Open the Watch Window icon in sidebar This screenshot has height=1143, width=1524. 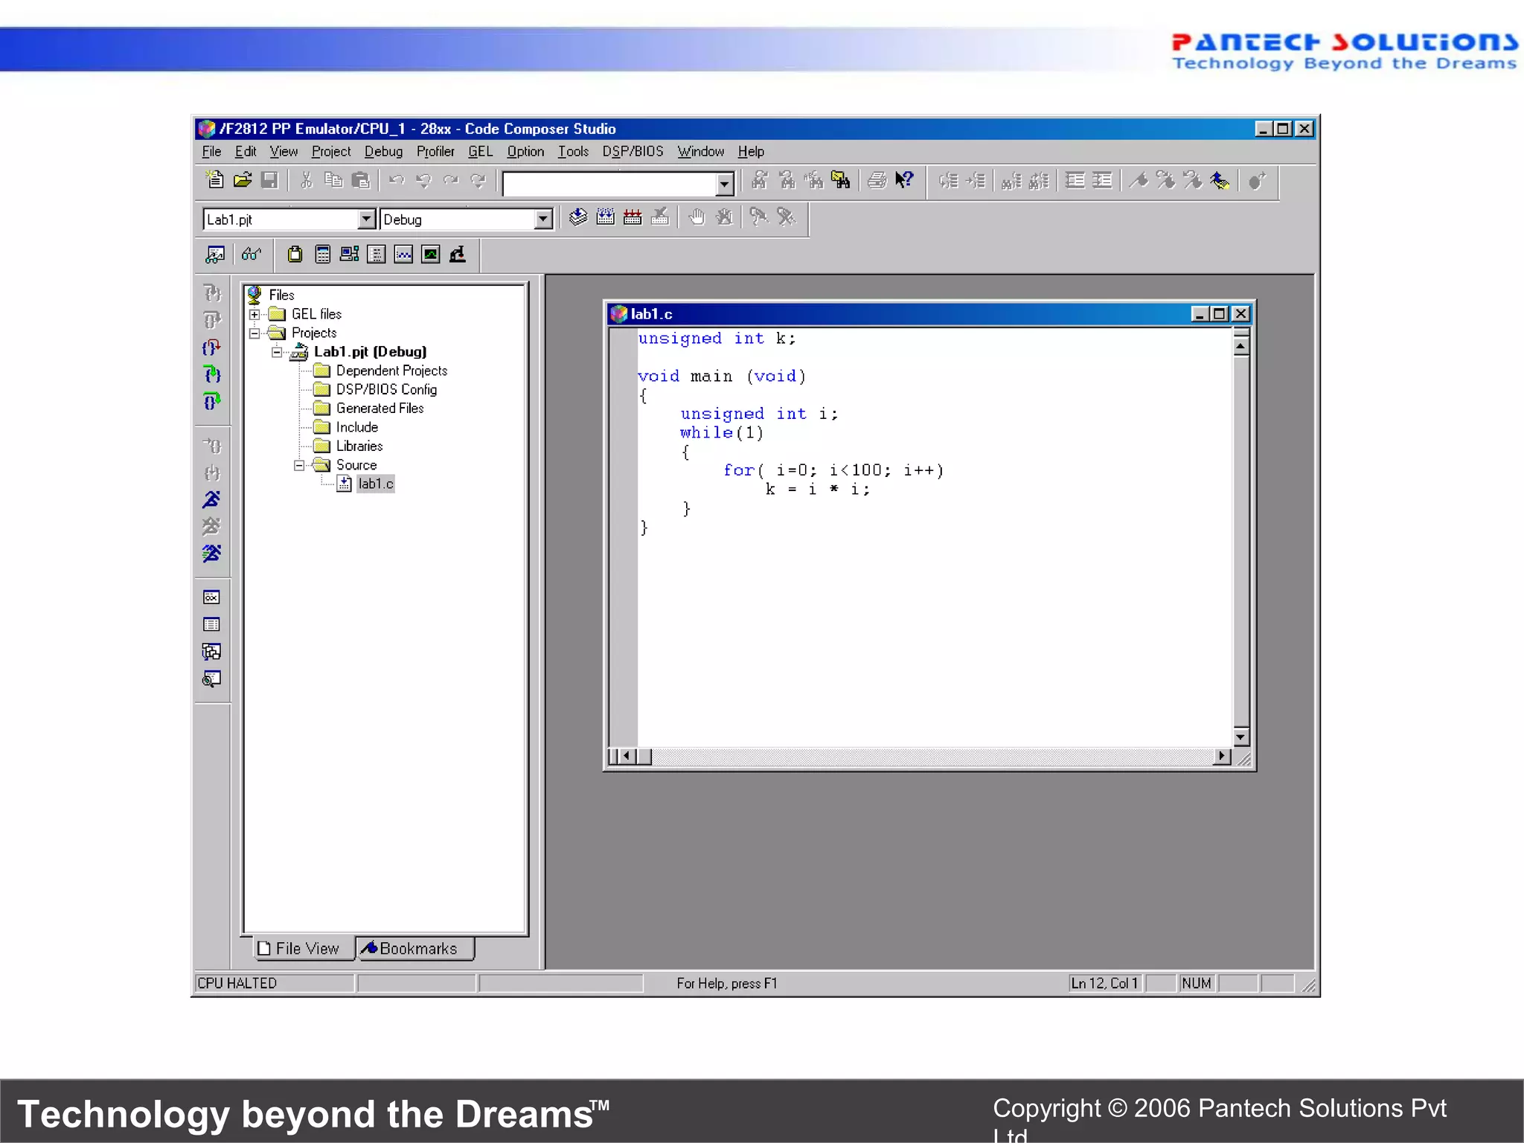[211, 598]
